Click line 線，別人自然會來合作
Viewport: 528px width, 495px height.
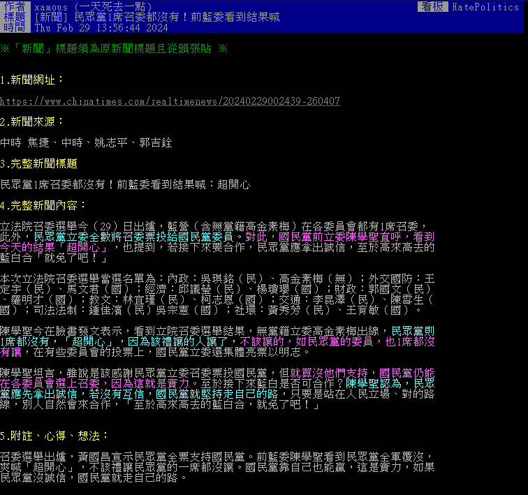(160, 404)
